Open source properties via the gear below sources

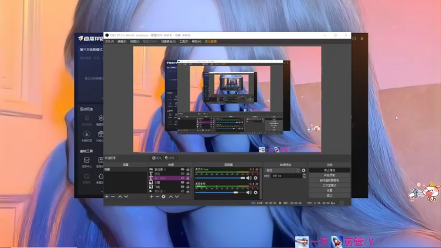tap(164, 197)
